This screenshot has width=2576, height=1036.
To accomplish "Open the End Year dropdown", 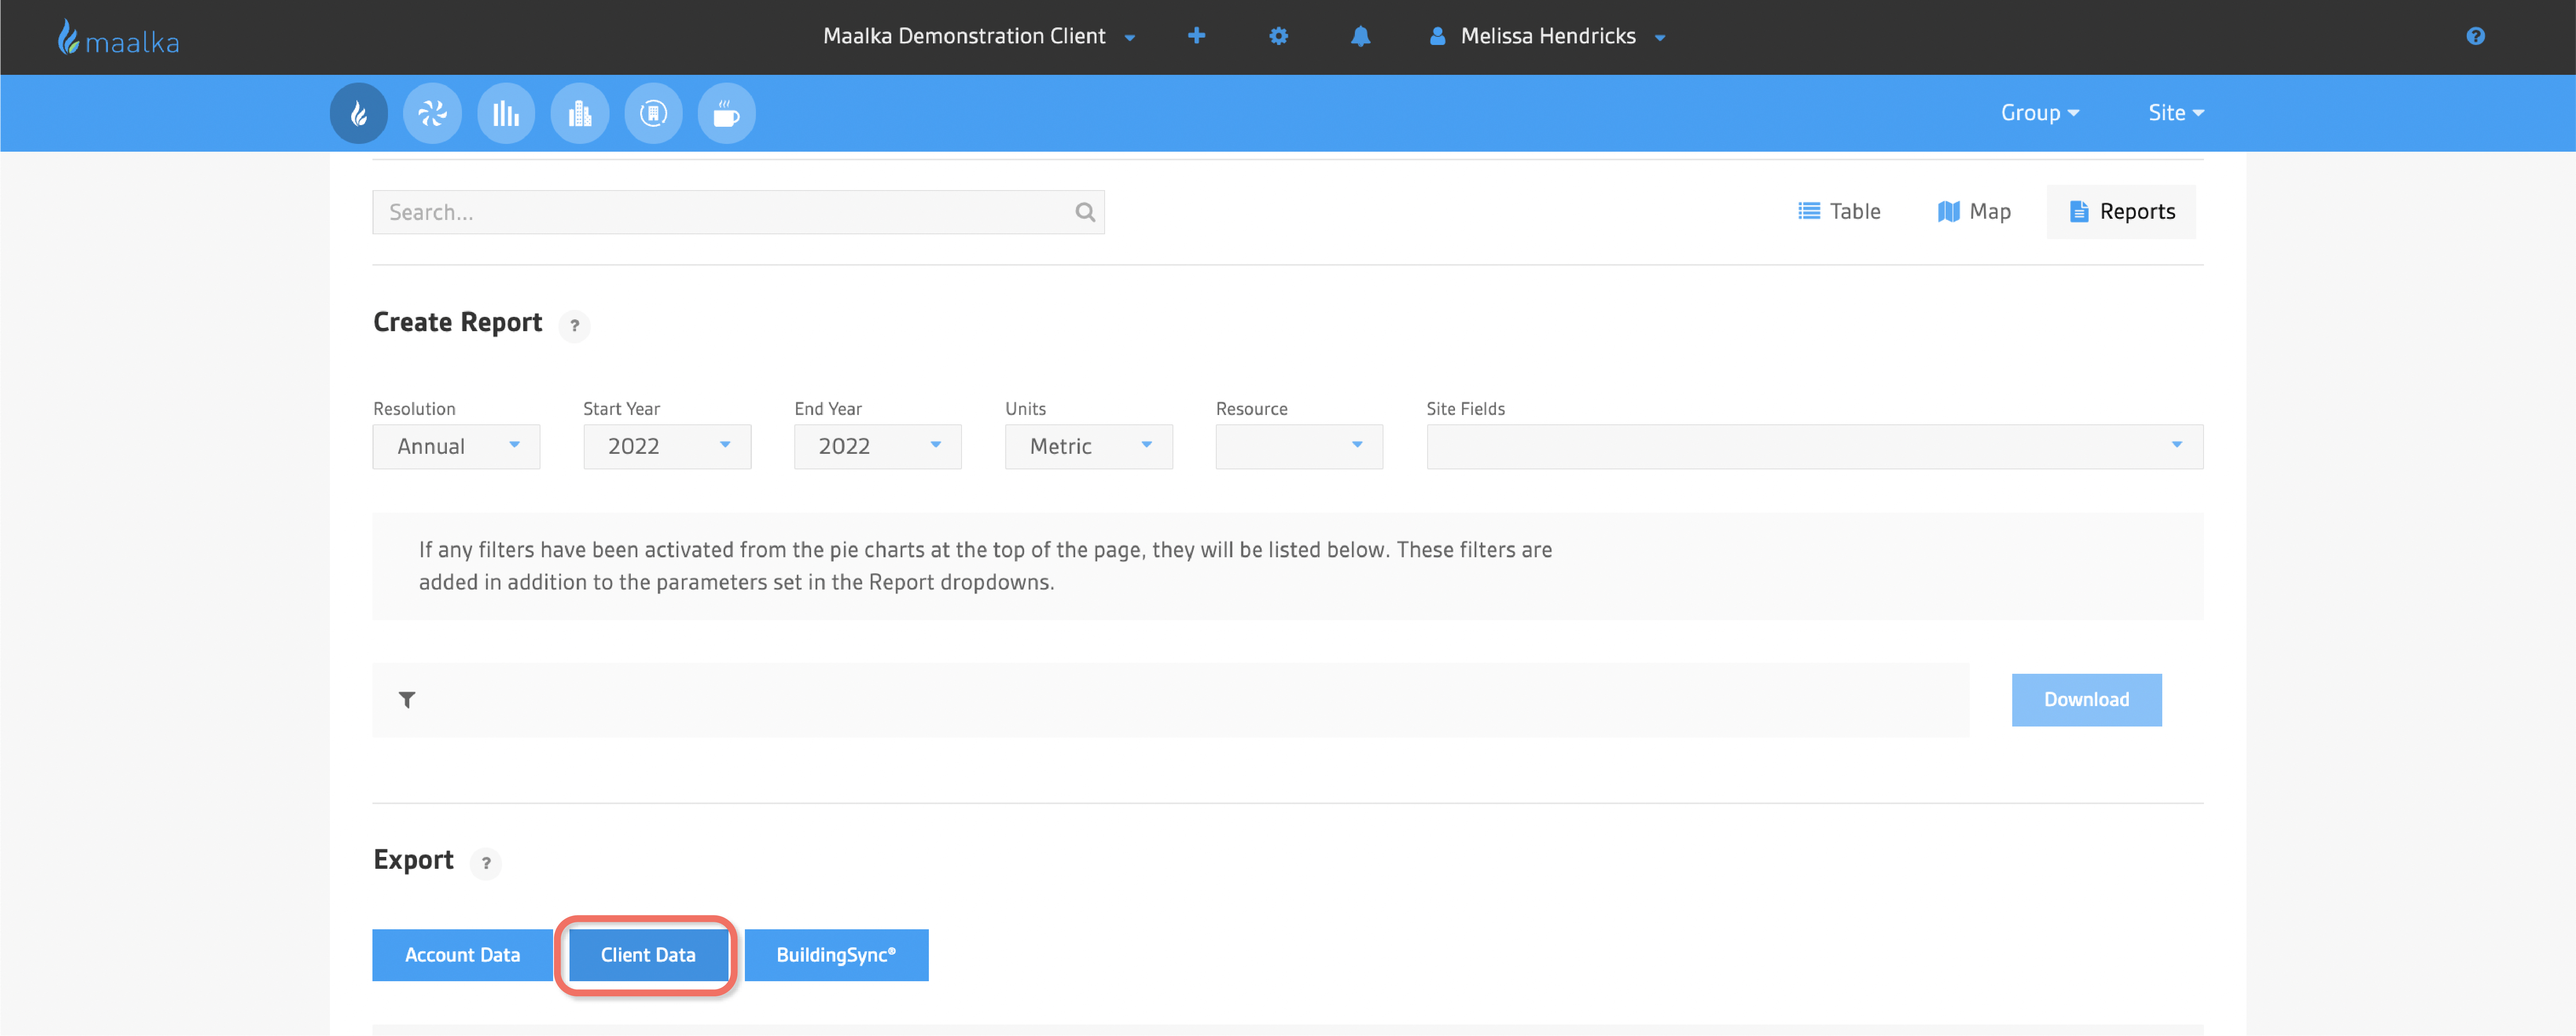I will [x=878, y=447].
